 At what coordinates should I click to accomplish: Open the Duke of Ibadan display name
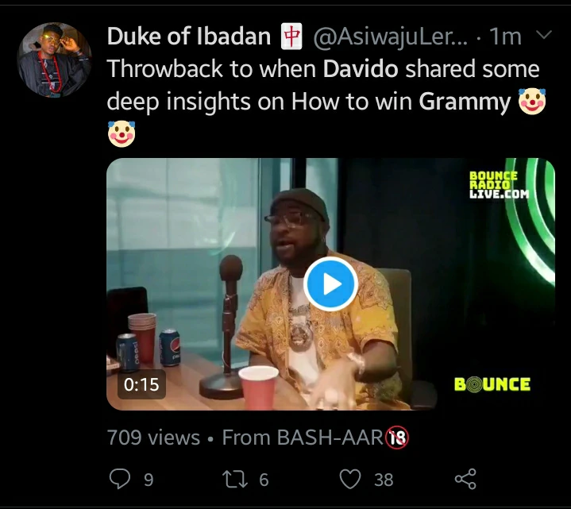coord(189,37)
